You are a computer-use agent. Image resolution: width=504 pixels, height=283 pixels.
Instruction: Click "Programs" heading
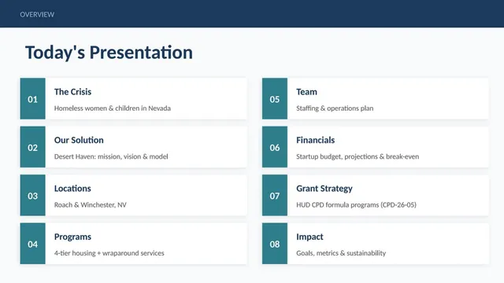(x=72, y=237)
